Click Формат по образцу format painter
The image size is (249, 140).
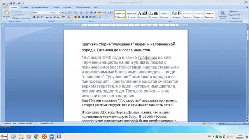coord(21,18)
